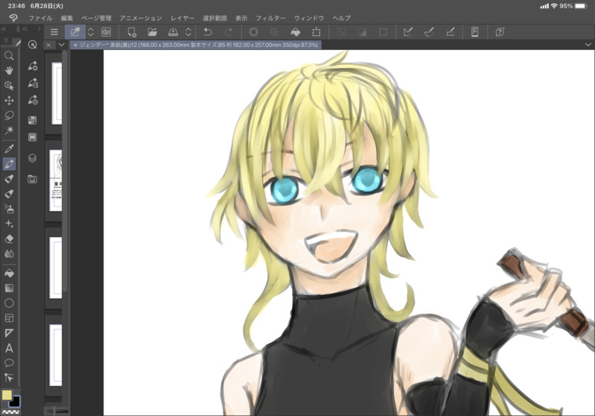Open the Color Set palette icon
The width and height of the screenshot is (595, 416).
33,120
